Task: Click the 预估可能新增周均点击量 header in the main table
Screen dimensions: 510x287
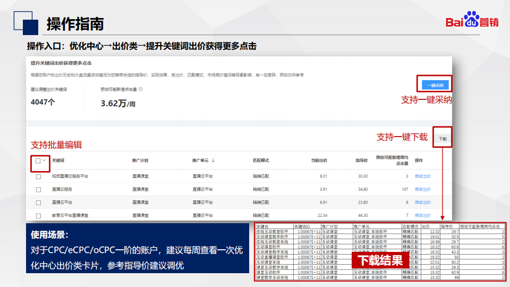Action: 392,160
